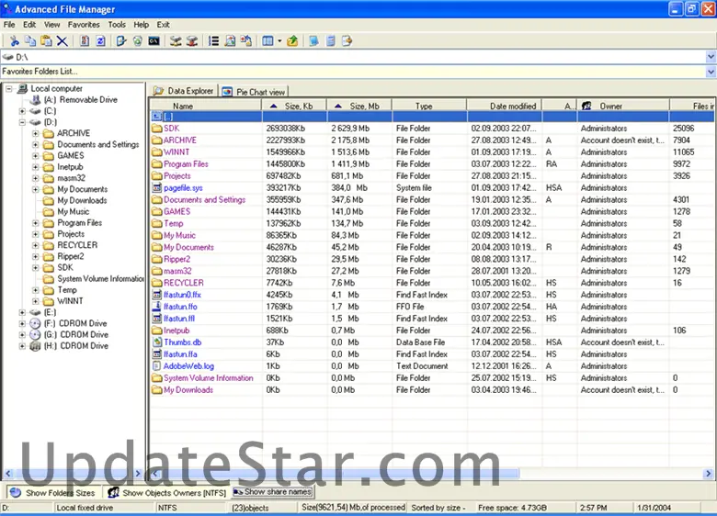The height and width of the screenshot is (516, 717).
Task: Click the Copy icon in toolbar
Action: 30,40
